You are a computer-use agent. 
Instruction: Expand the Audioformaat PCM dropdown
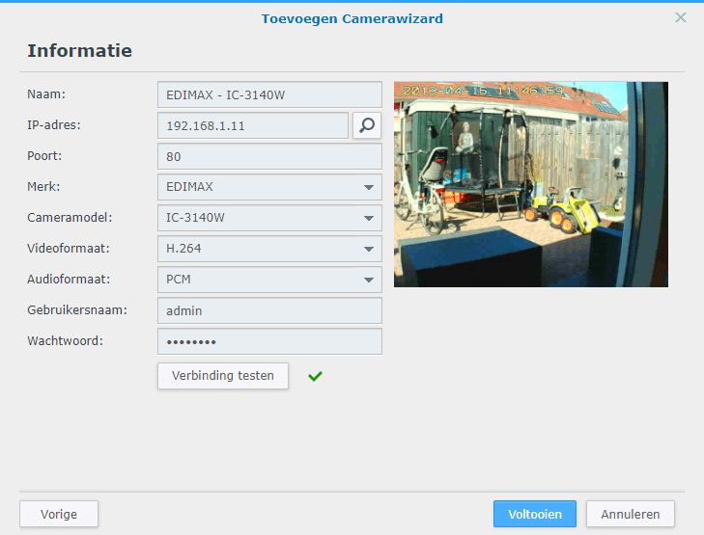269,280
